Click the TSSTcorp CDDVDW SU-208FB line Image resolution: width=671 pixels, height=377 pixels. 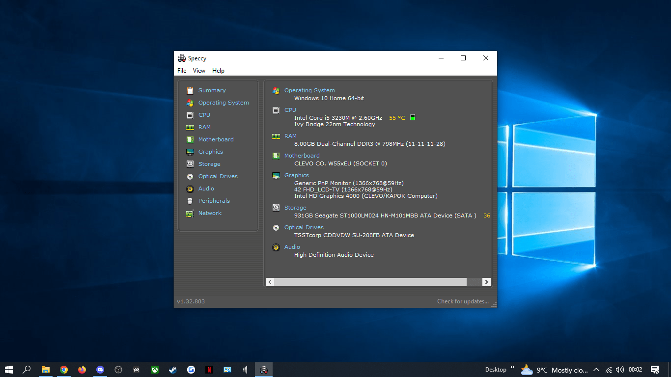(354, 235)
